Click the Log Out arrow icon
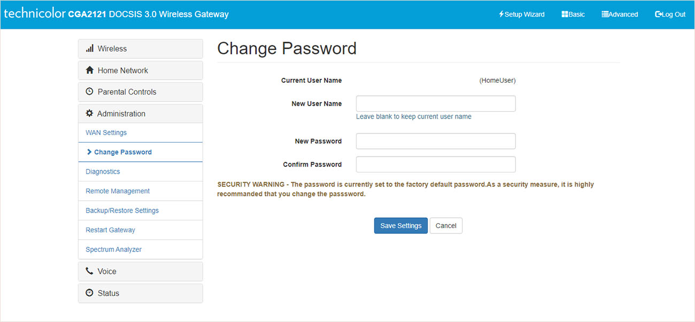The image size is (695, 322). (659, 14)
